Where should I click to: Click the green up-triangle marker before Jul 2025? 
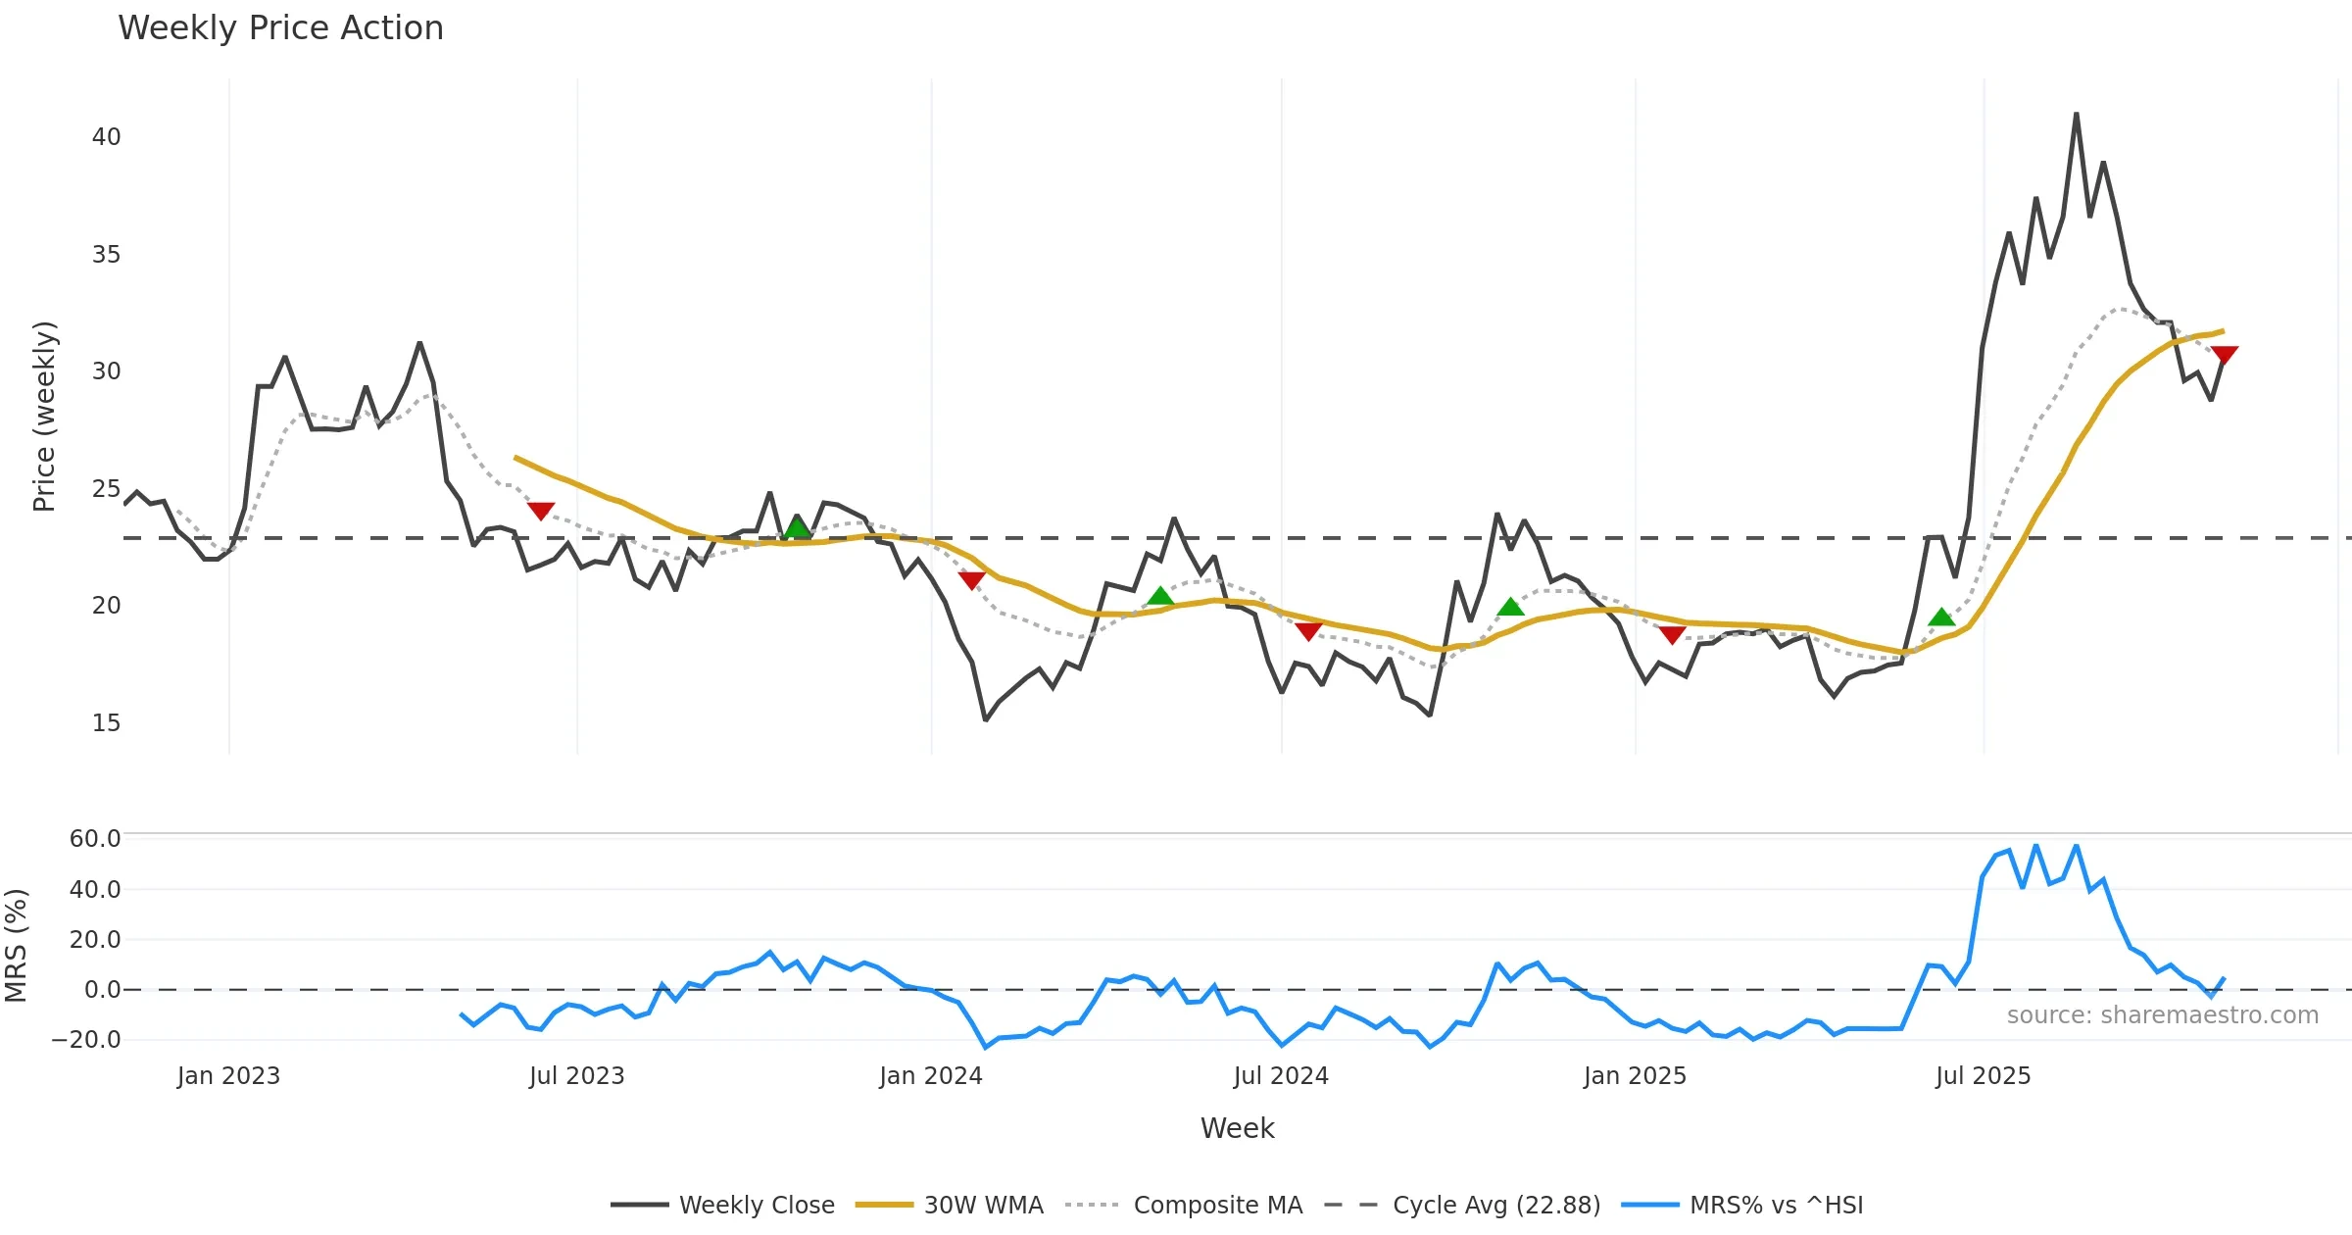(1941, 617)
